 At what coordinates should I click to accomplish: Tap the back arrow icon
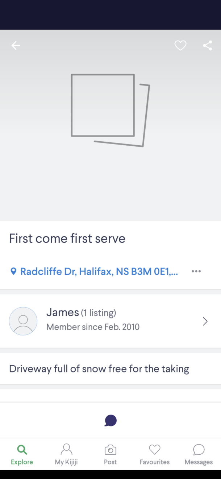16,45
